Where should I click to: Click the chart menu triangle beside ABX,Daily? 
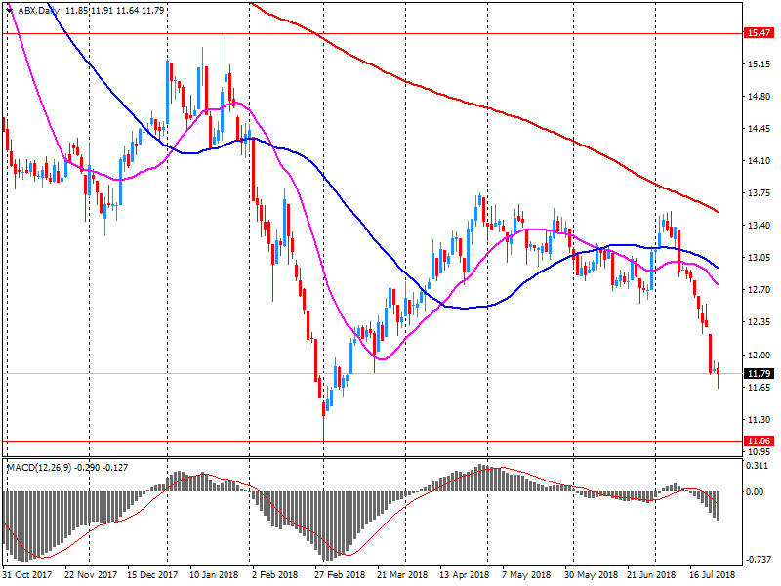(10, 10)
